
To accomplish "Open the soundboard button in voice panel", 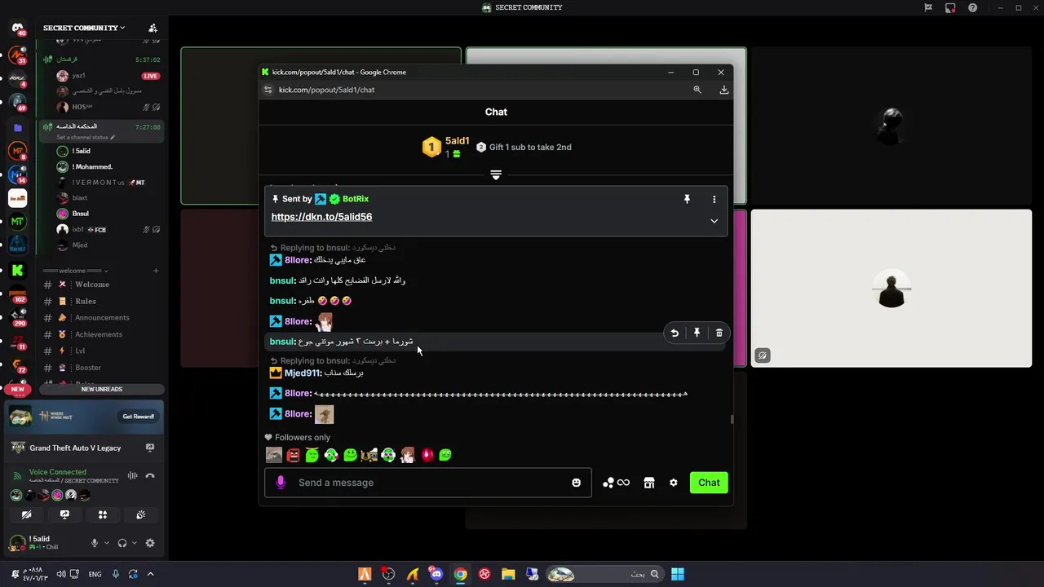I will (140, 514).
